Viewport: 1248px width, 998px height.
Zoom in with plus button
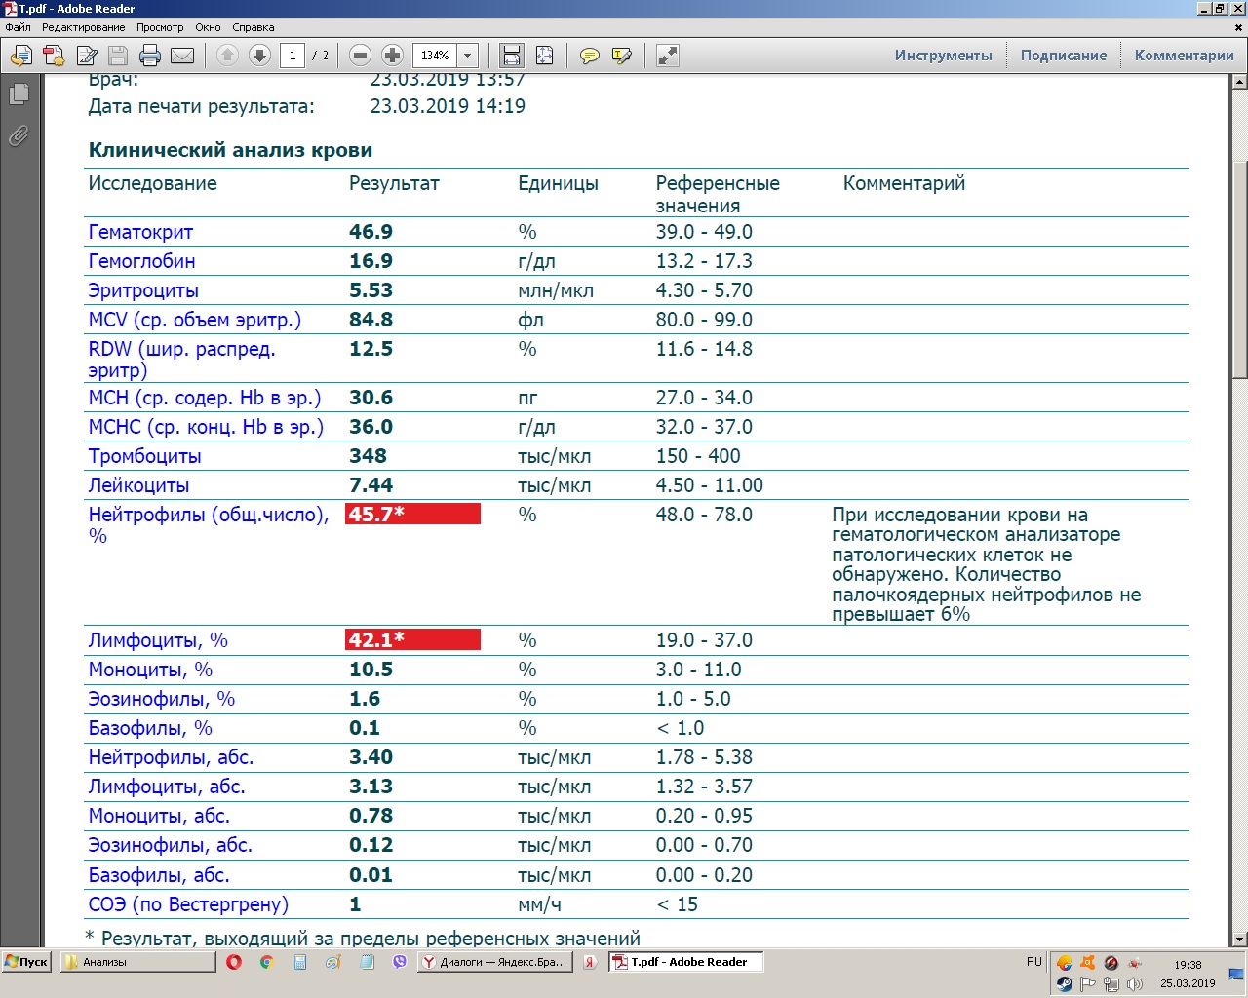(392, 56)
